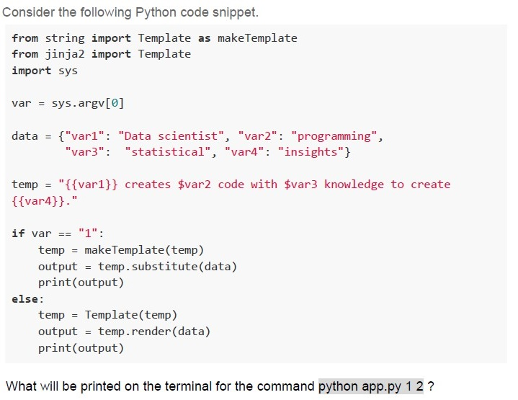
Task: Click the 'makeTemplate' alias on the first import line
Action: click(x=257, y=38)
